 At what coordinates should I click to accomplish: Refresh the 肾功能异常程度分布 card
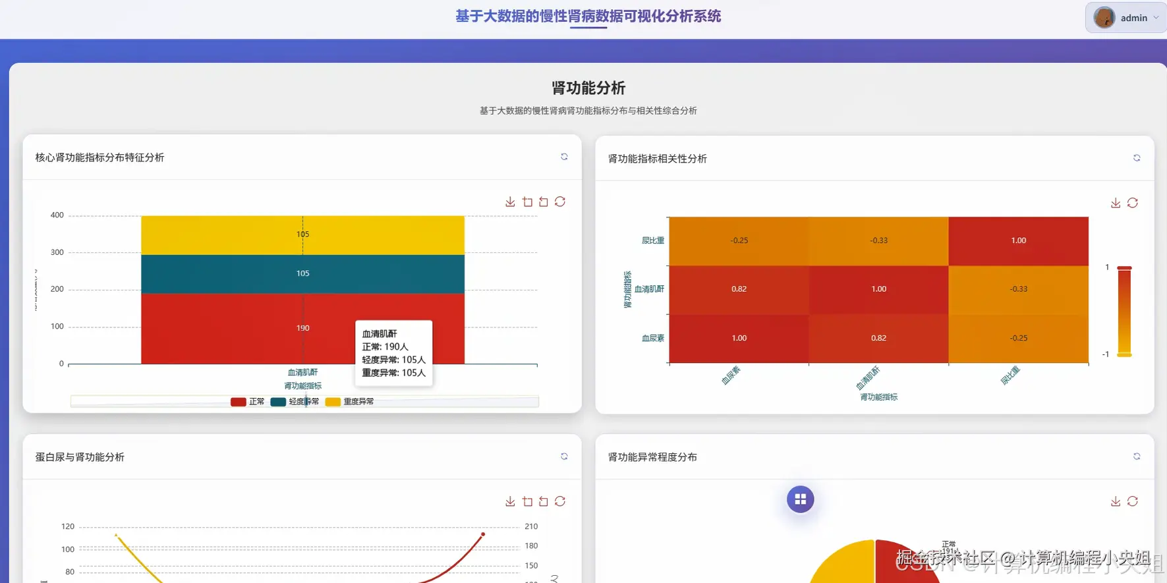click(1137, 457)
